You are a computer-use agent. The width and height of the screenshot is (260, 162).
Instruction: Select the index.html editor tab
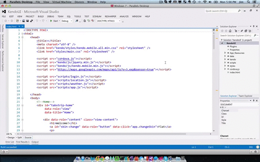click(11, 26)
